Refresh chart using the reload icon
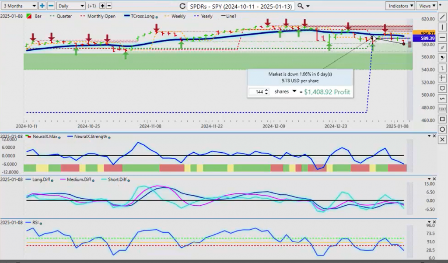Viewport: 448px width, 263px height. click(x=182, y=6)
